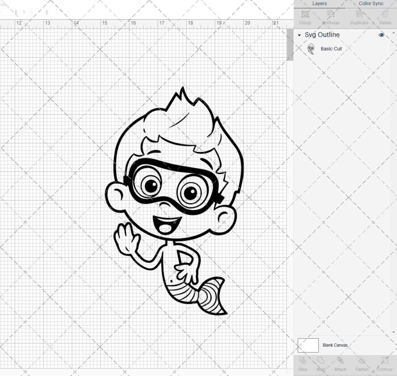Screen dimensions: 397x376
Task: Collapse the Svg Outline layer group
Action: pos(299,35)
